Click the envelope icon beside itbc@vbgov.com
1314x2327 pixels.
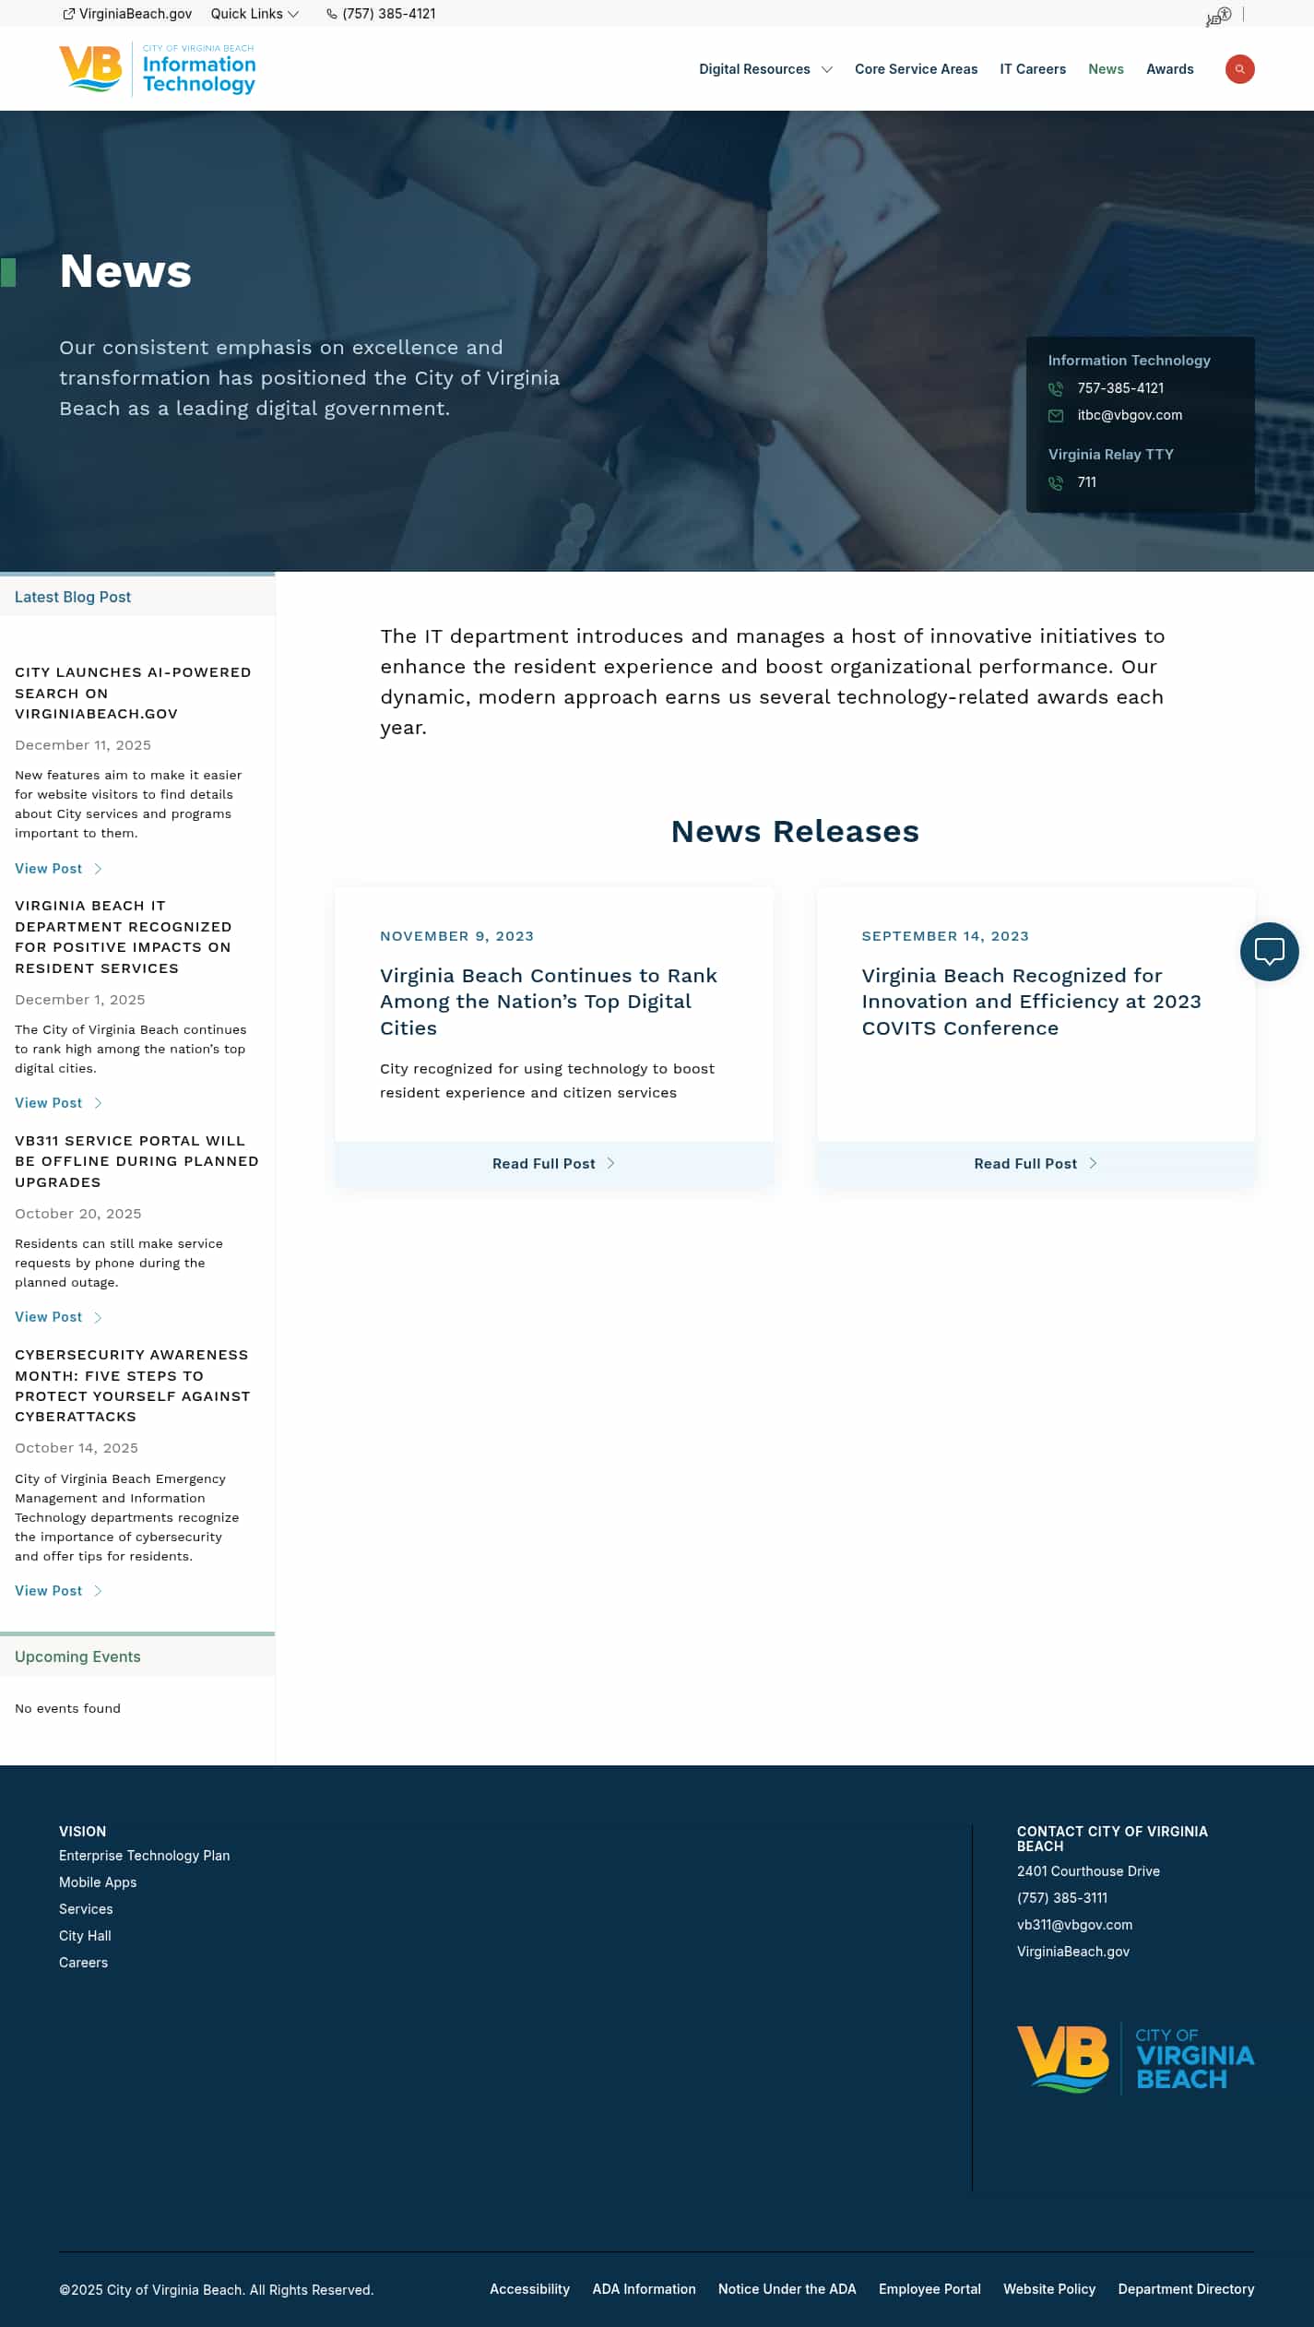(1056, 416)
